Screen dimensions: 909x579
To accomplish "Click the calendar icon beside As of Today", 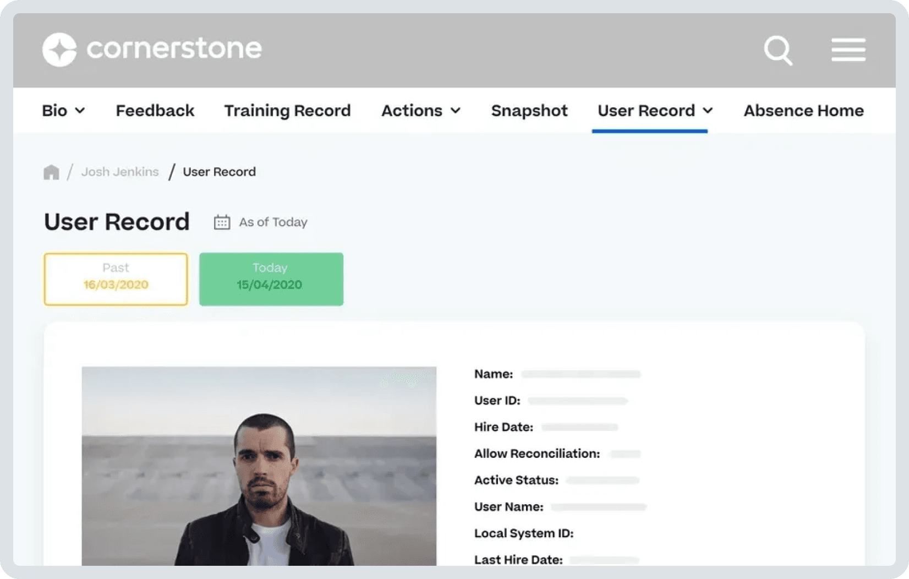I will pyautogui.click(x=222, y=222).
